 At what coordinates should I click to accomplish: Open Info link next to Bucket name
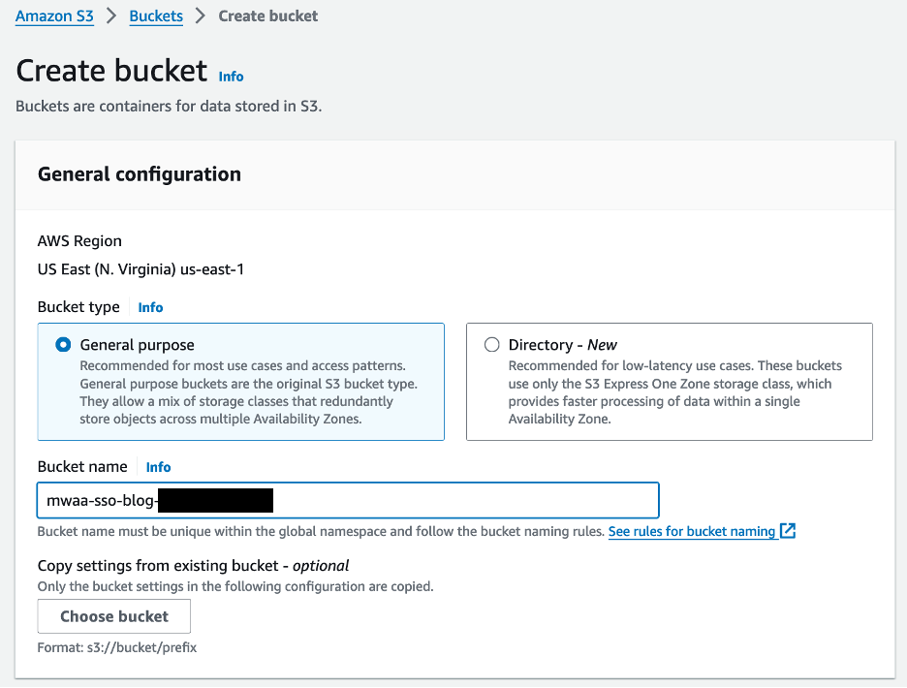158,467
